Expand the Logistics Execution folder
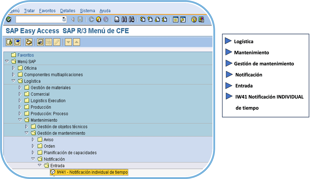 [20, 100]
